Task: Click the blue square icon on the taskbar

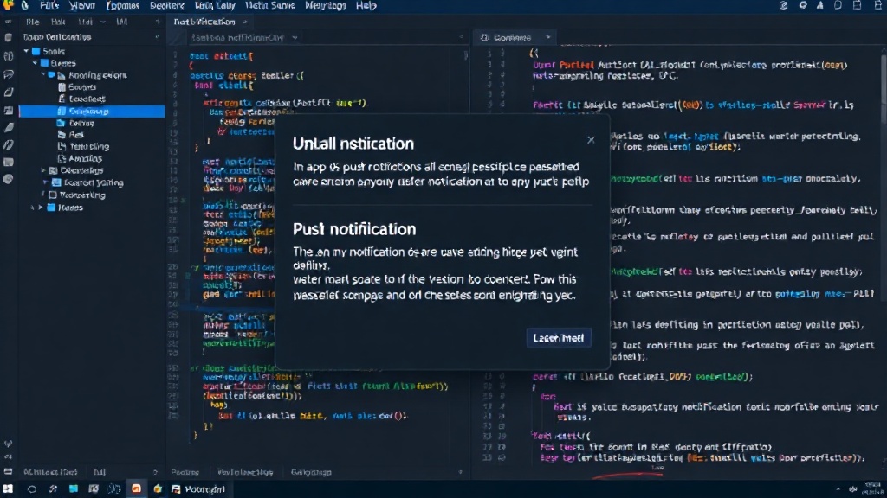Action: (x=74, y=489)
